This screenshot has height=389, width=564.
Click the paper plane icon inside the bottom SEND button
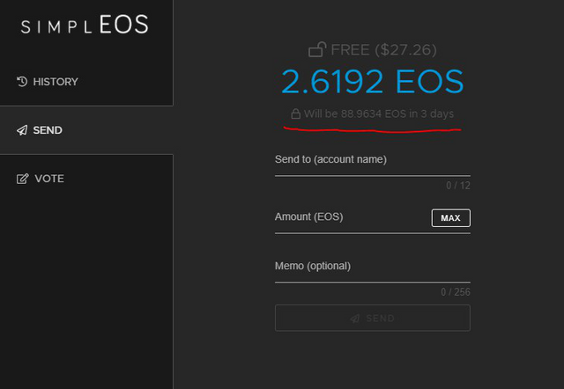pyautogui.click(x=354, y=318)
